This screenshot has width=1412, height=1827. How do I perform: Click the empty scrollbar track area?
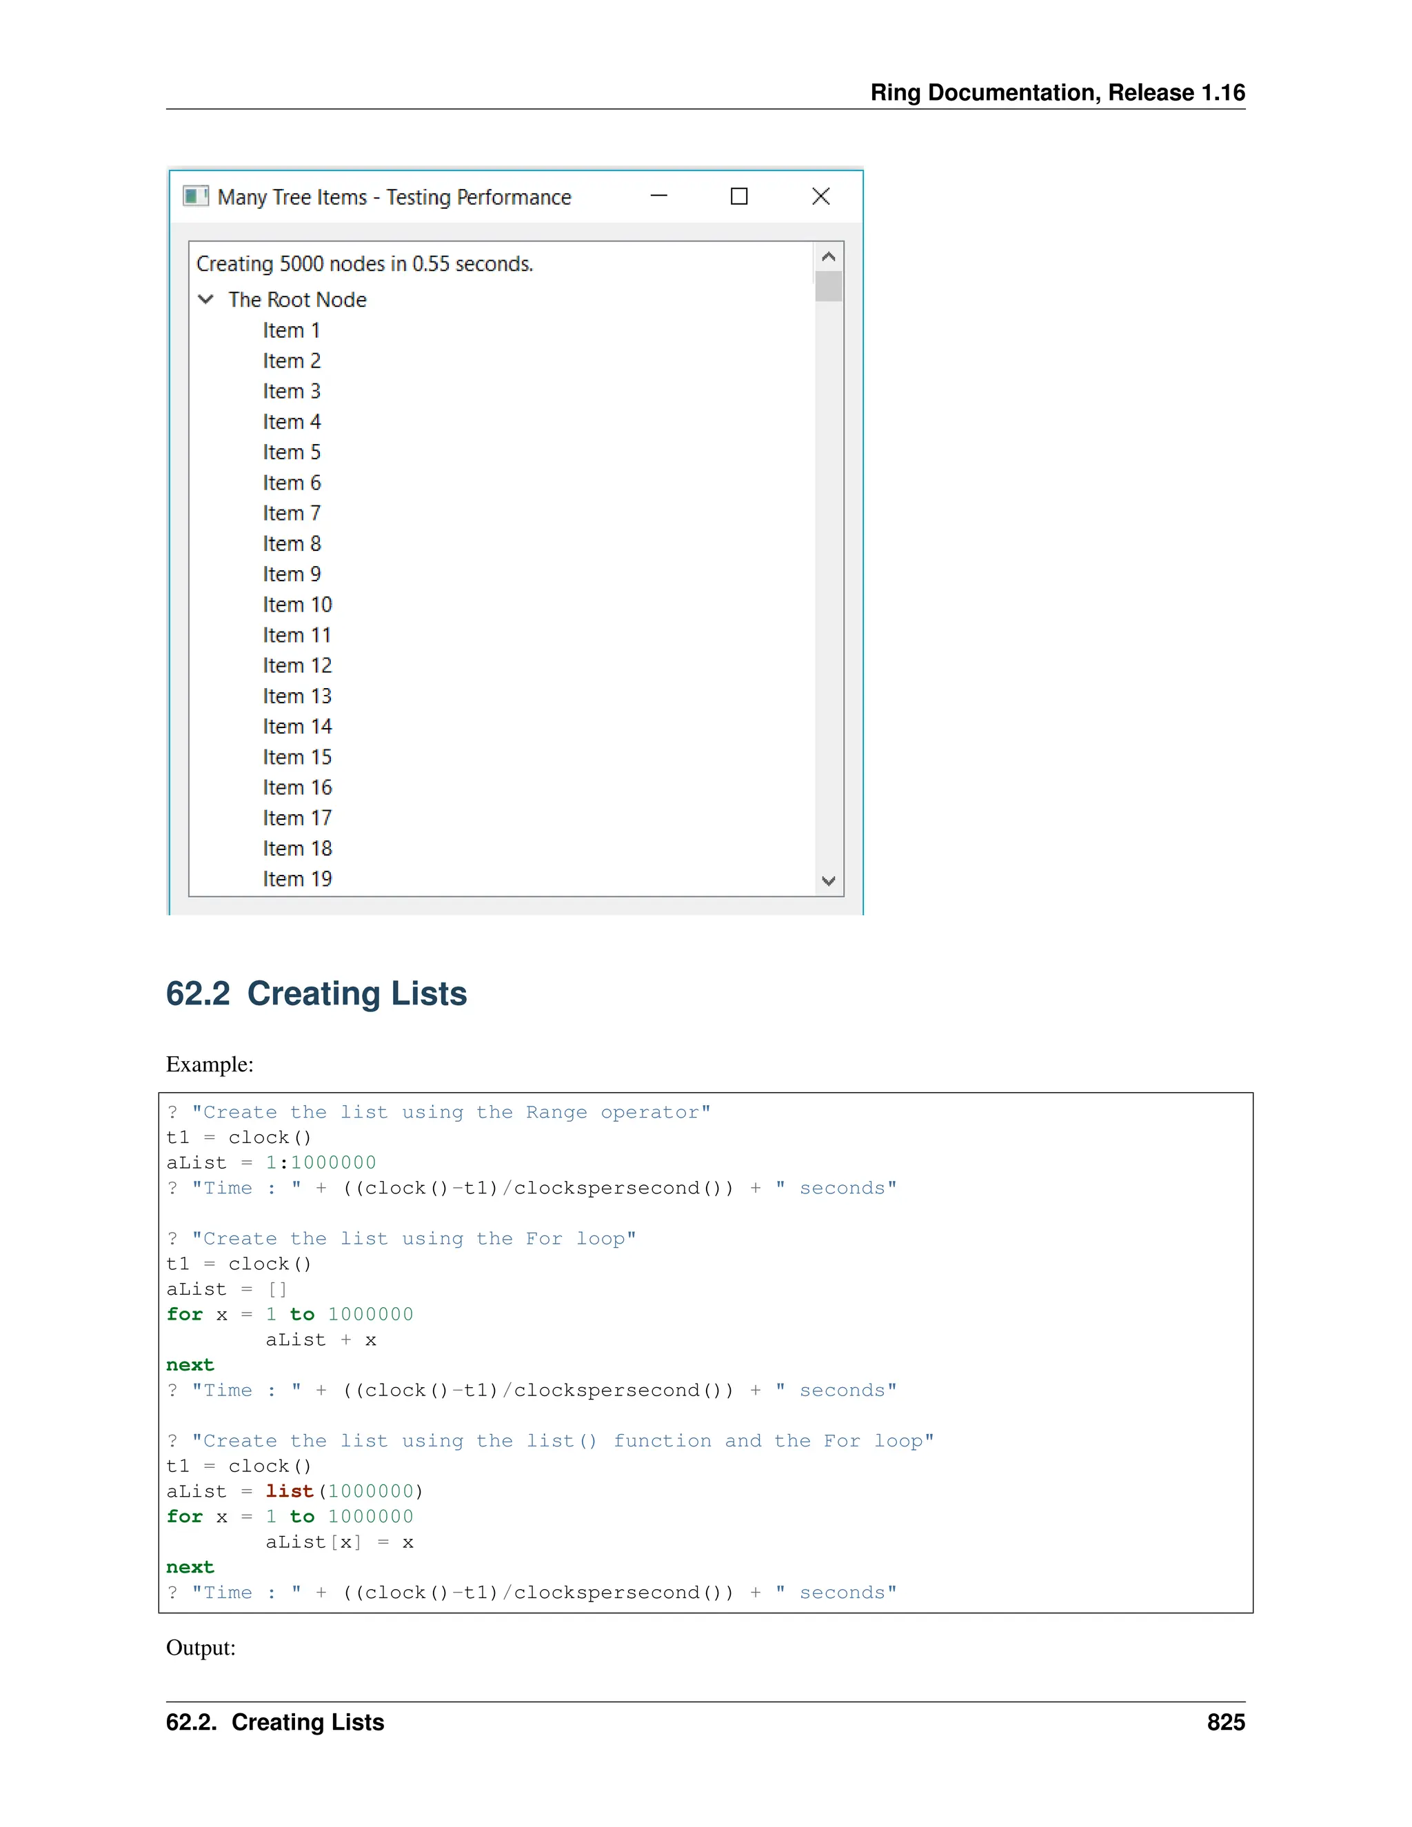pyautogui.click(x=828, y=585)
